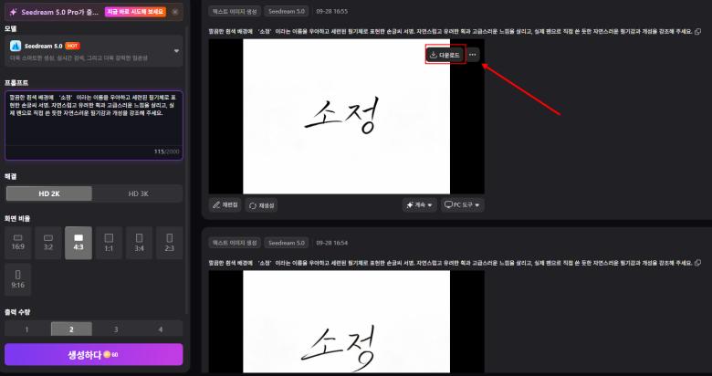Click the 지금 바로 시도해 보세요 banner button

click(x=135, y=12)
